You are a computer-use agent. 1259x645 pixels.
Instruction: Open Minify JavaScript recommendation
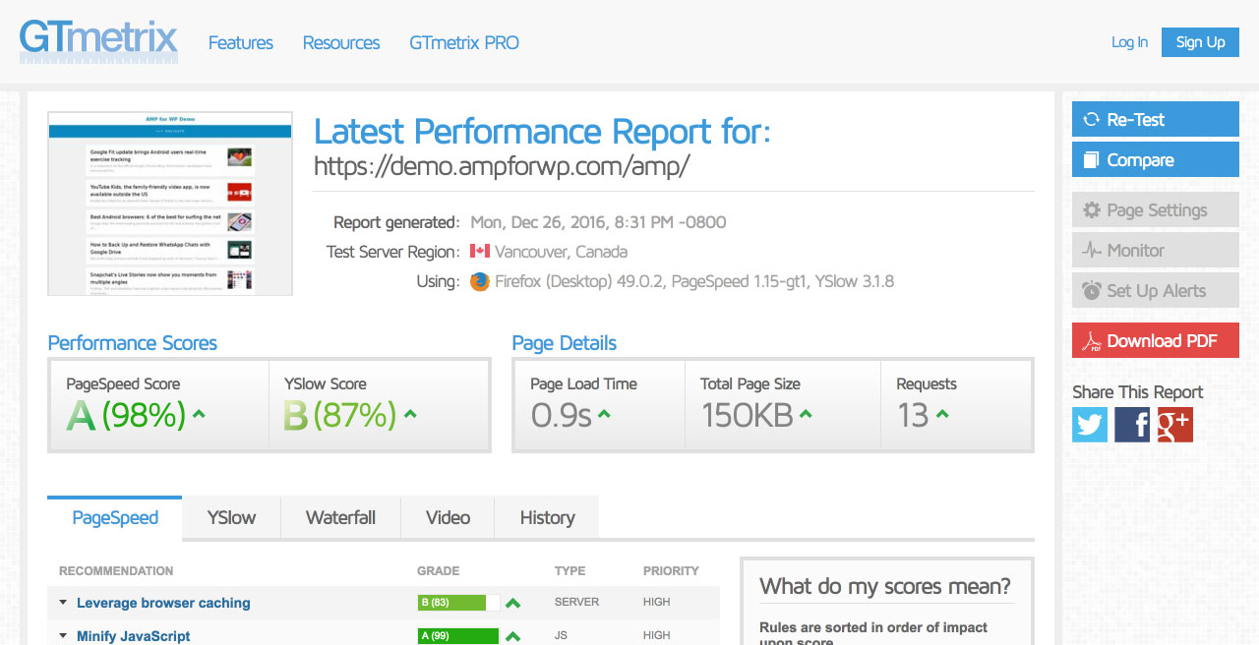tap(134, 636)
